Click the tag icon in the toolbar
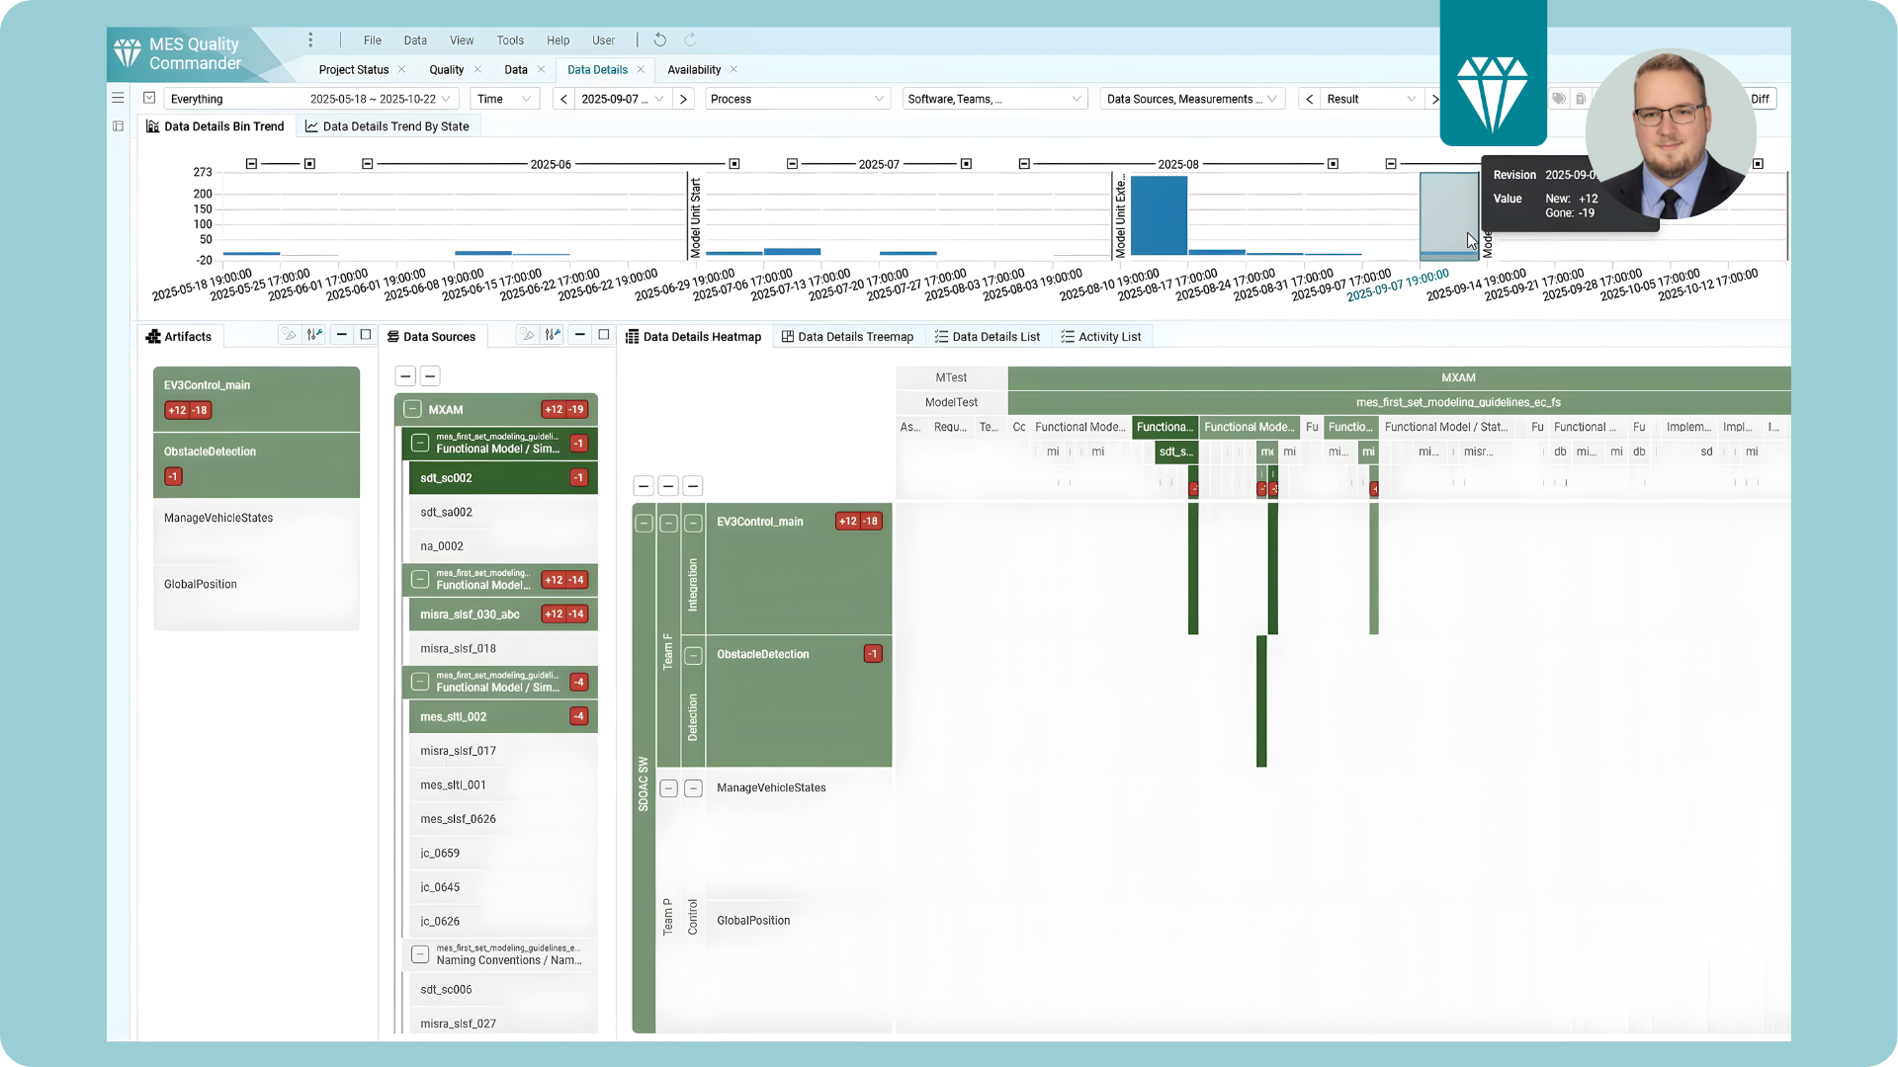1898x1067 pixels. (1559, 99)
